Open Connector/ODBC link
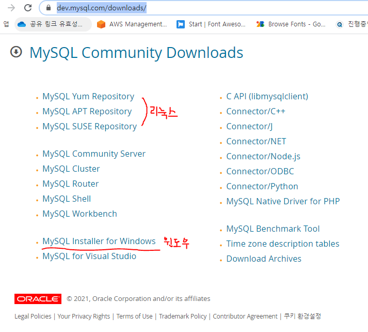Viewport: 368px width, 332px height. click(260, 171)
